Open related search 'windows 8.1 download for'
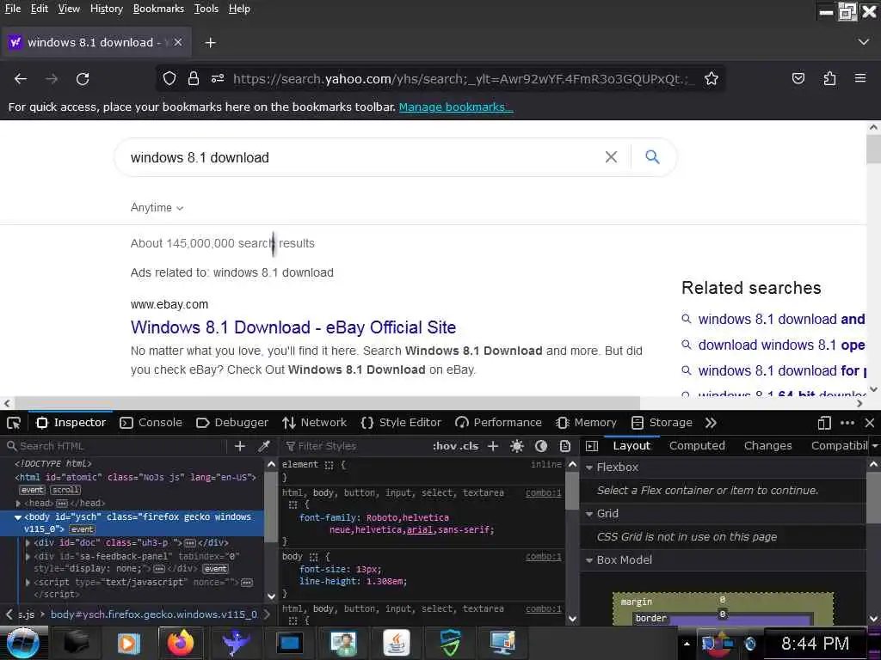Image resolution: width=881 pixels, height=660 pixels. (x=781, y=371)
